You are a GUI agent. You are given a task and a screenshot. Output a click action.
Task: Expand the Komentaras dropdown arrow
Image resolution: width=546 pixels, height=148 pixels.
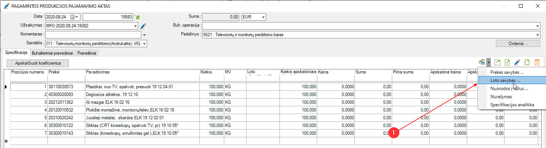[x=145, y=35]
